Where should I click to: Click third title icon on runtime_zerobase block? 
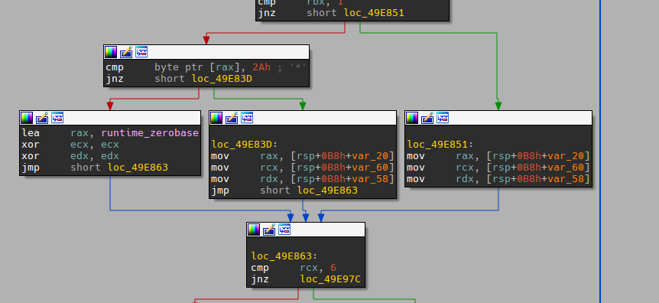pos(57,118)
